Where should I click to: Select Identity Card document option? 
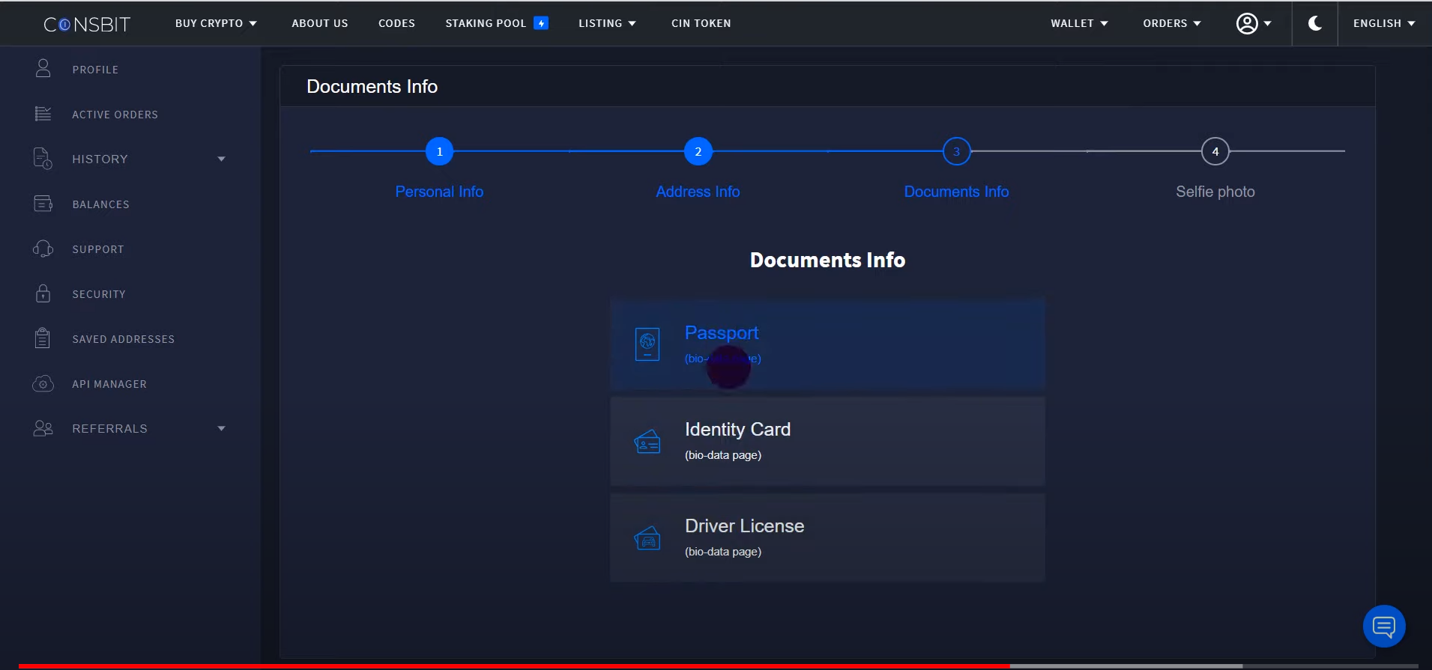tap(827, 441)
